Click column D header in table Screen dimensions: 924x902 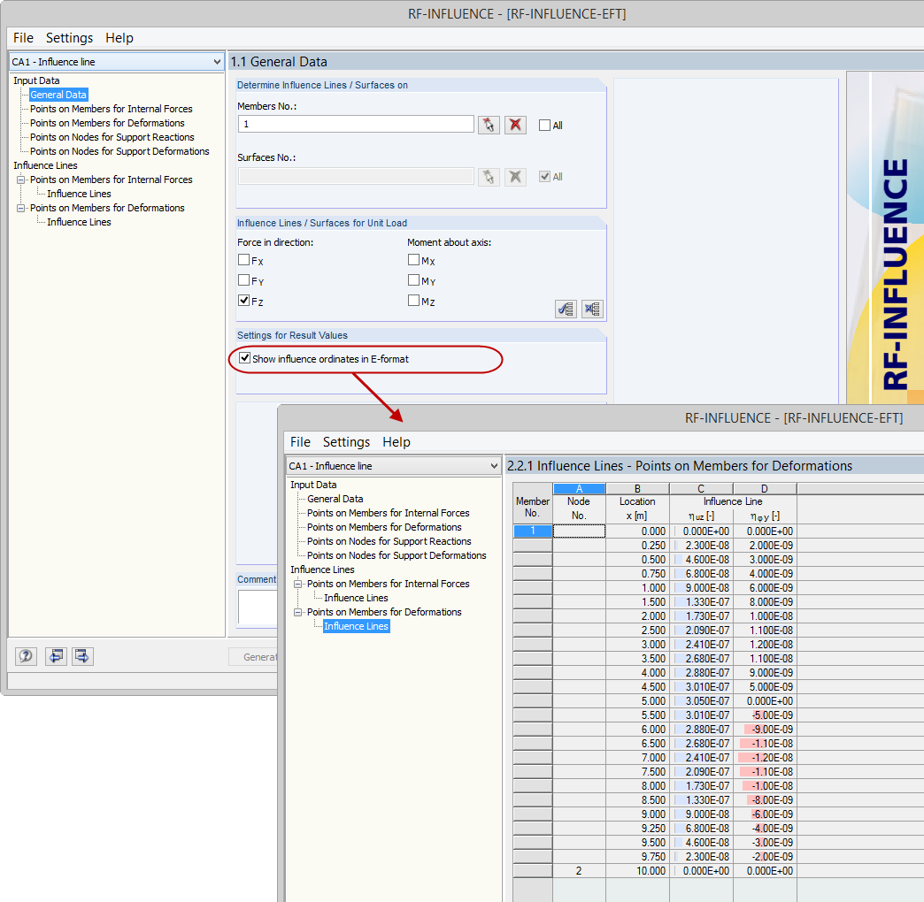[x=765, y=489]
